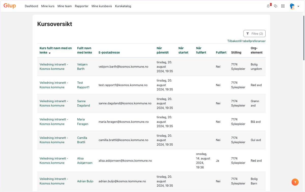The width and height of the screenshot is (305, 192).
Task: Click the 'Ja' value in Alisa's row
Action: [x=218, y=161]
